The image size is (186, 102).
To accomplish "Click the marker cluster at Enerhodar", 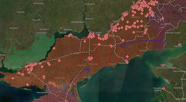I will [70, 35].
